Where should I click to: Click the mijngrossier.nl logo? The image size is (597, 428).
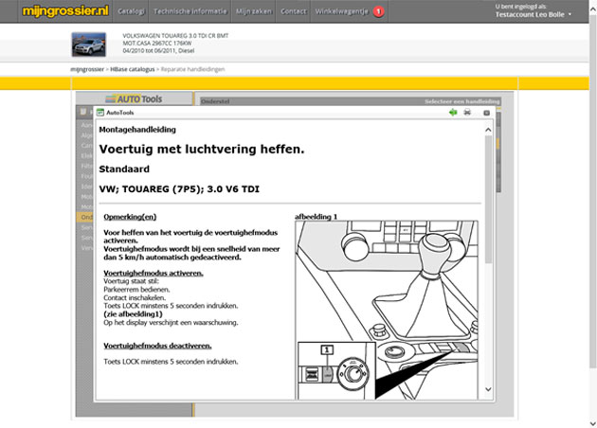[65, 11]
